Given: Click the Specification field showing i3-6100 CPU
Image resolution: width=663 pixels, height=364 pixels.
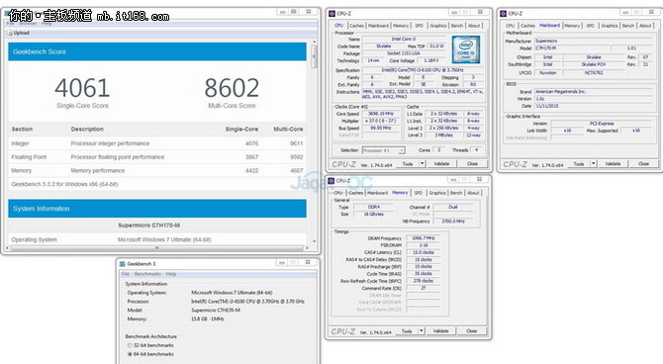Looking at the screenshot, I should 423,70.
